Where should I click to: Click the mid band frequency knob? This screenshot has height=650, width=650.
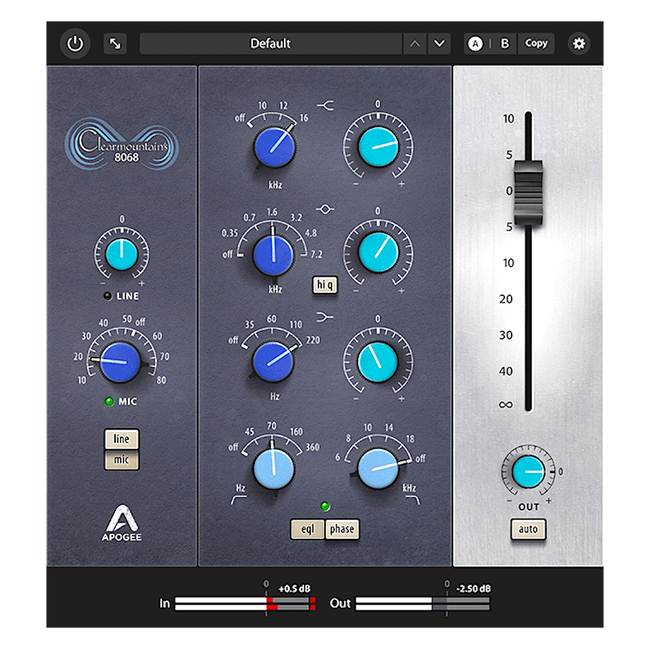273,253
